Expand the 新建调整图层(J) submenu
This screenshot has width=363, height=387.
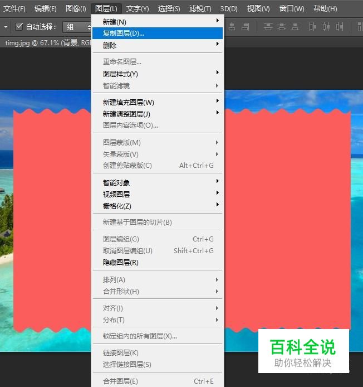click(x=158, y=114)
